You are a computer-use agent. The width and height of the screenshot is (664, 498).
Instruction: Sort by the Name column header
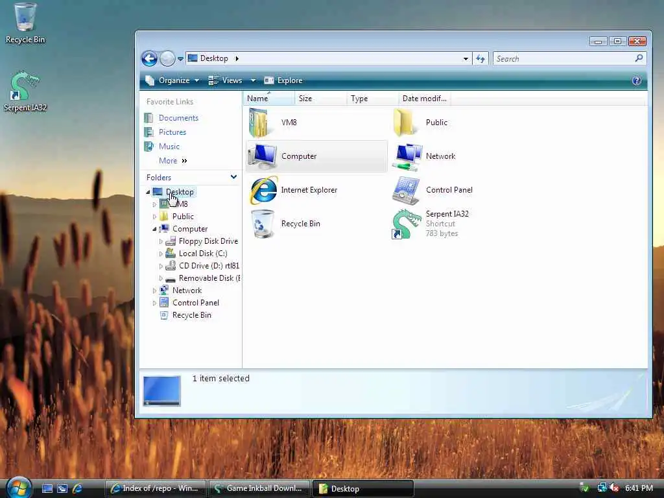coord(269,99)
